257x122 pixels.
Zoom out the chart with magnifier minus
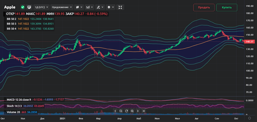121,111
